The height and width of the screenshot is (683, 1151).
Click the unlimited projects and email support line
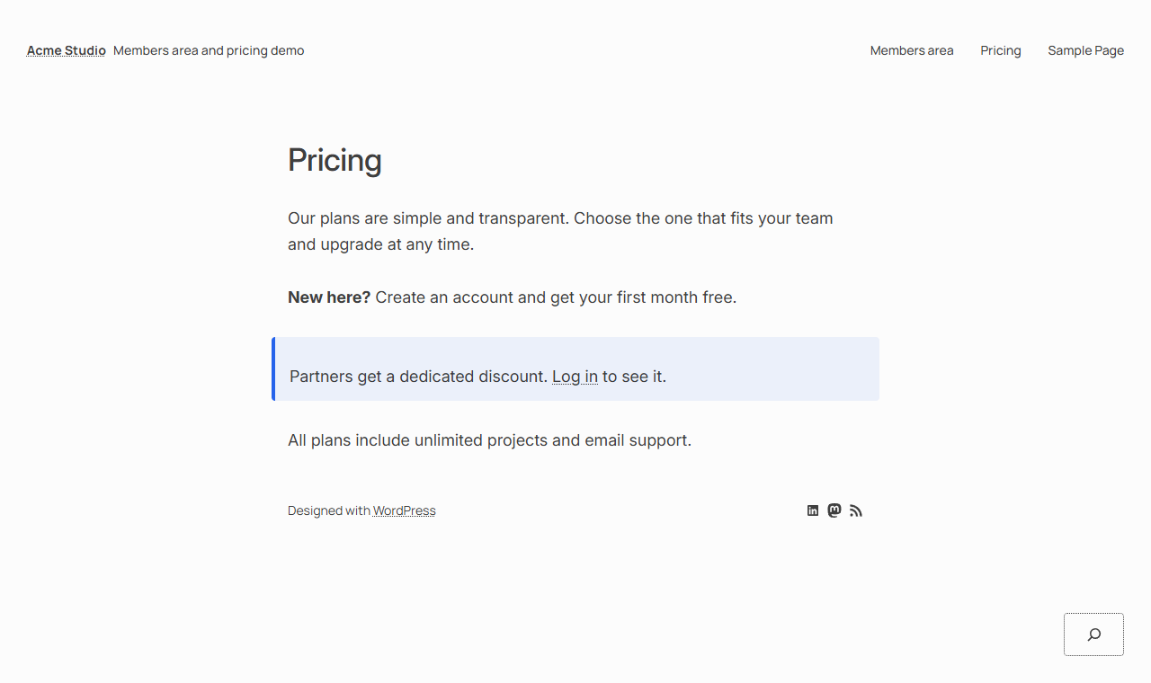[x=489, y=440]
